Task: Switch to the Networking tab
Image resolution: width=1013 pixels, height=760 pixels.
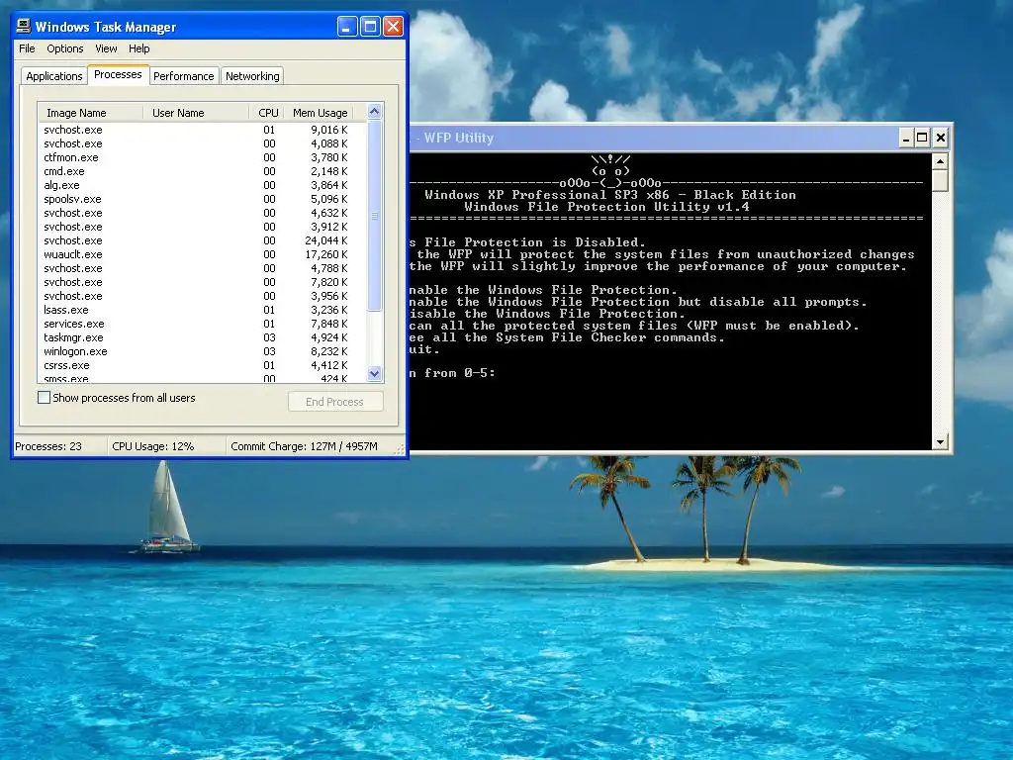Action: click(x=252, y=76)
